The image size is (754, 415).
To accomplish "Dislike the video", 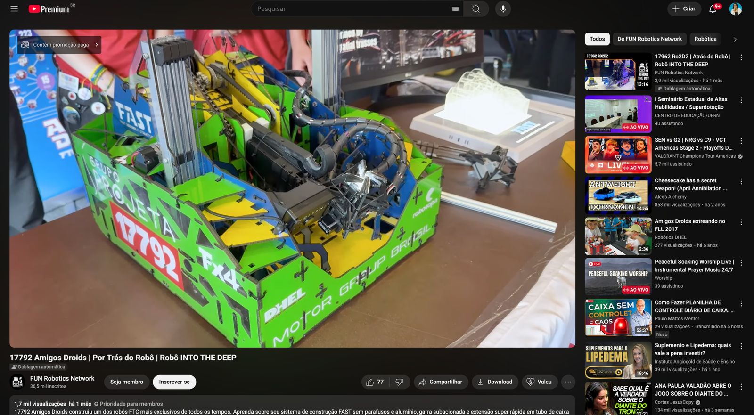I will (x=400, y=382).
